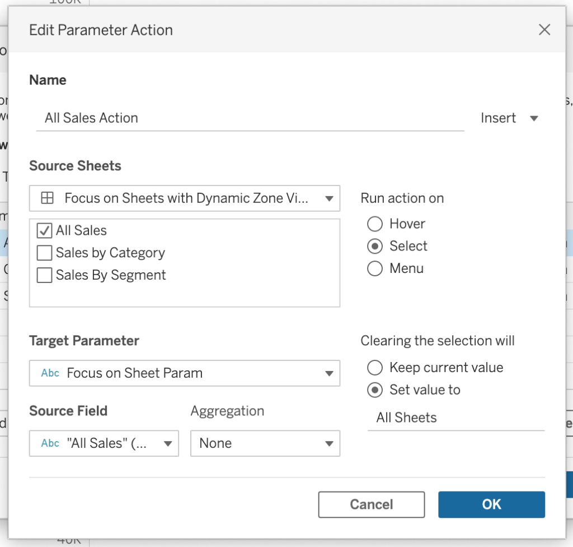The width and height of the screenshot is (573, 547).
Task: Open the Insert dropdown menu
Action: (x=509, y=118)
